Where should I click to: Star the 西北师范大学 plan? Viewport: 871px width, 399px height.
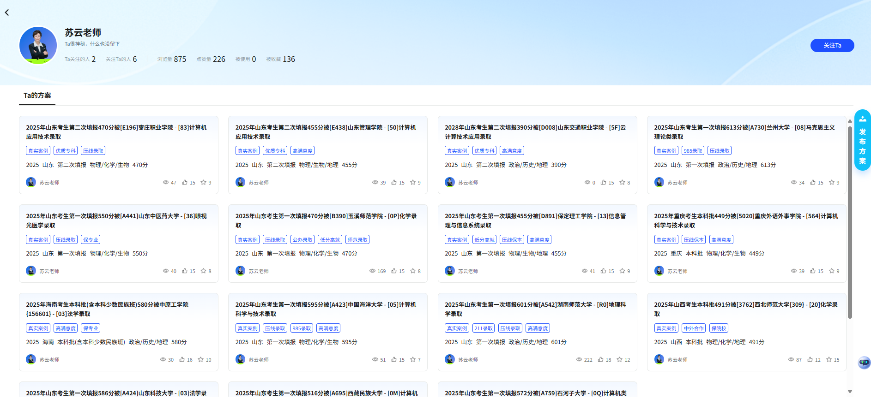829,359
